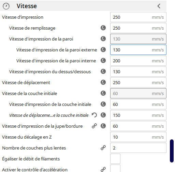Click the Vitesse section header title

tap(27, 6)
